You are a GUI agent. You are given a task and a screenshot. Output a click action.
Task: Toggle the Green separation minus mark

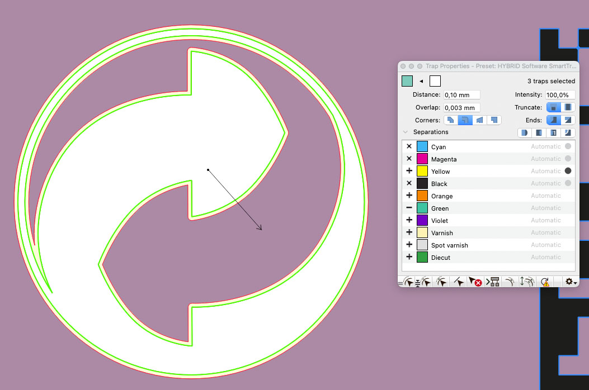click(x=409, y=208)
